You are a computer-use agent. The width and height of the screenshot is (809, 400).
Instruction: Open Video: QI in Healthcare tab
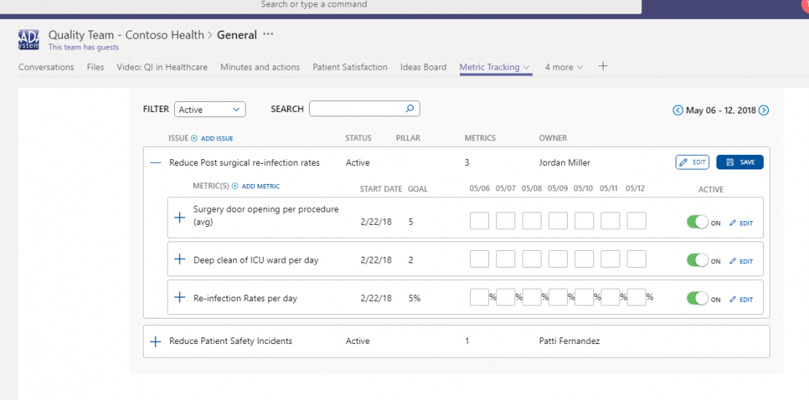pos(162,67)
